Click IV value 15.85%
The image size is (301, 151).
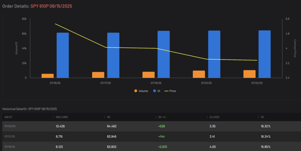[266, 147]
